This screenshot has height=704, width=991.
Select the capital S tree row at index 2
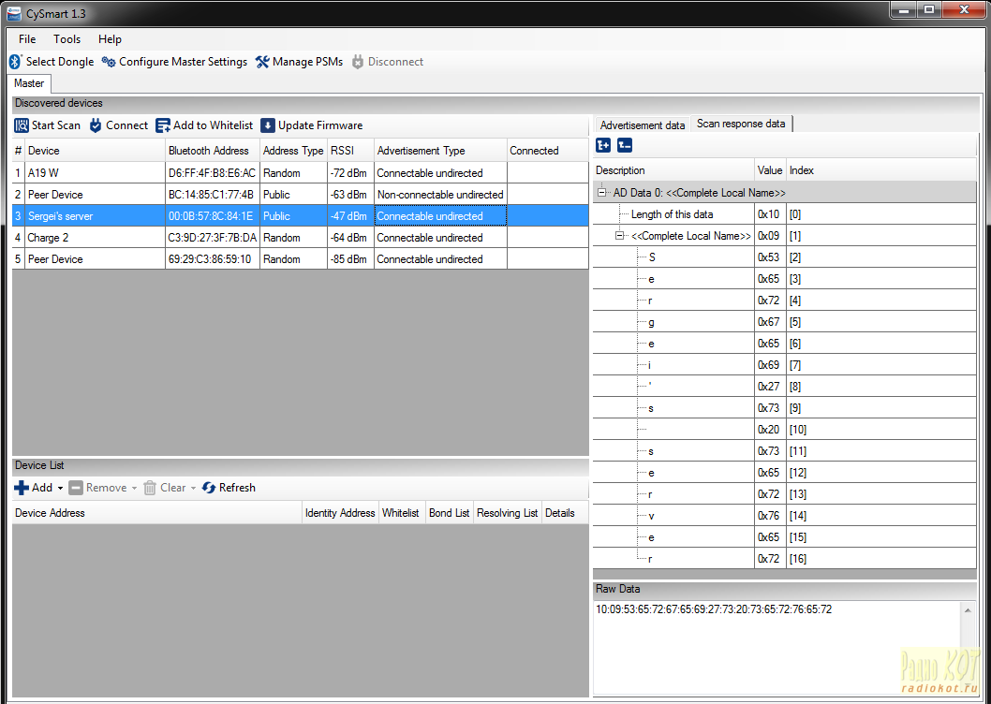tap(784, 257)
